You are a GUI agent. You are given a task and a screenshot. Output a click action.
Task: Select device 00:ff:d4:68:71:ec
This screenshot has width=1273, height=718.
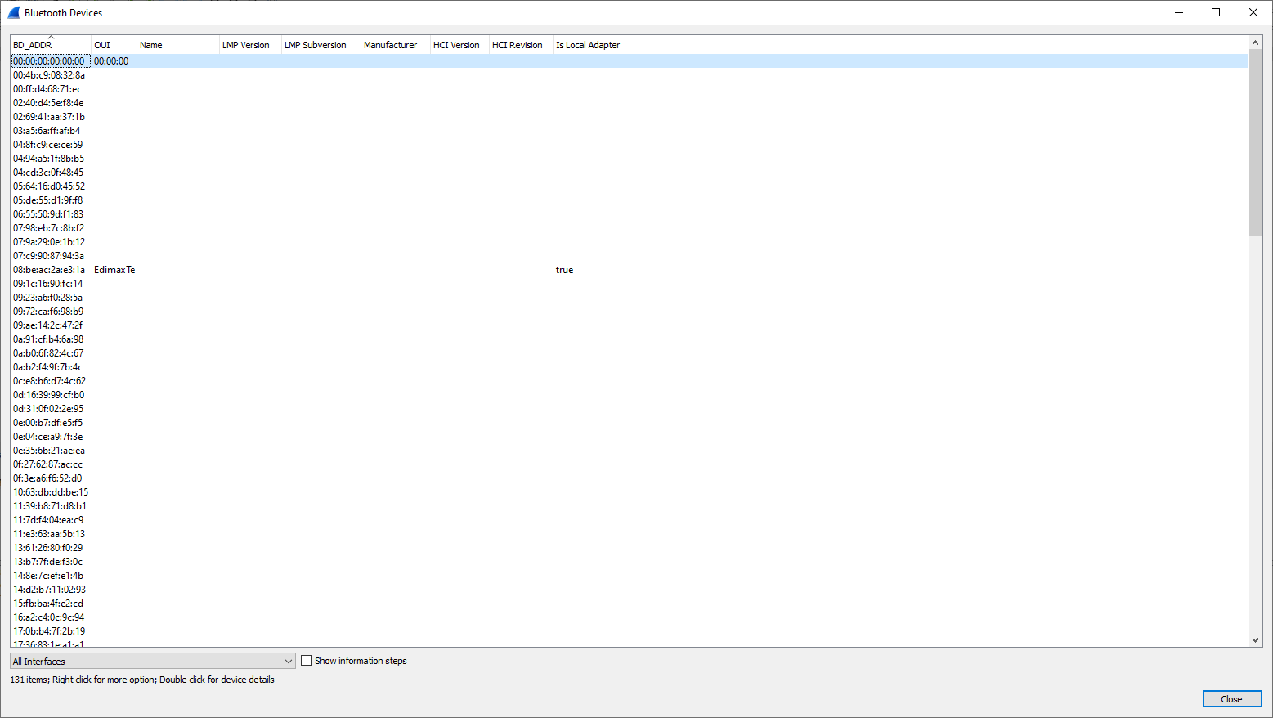point(47,89)
